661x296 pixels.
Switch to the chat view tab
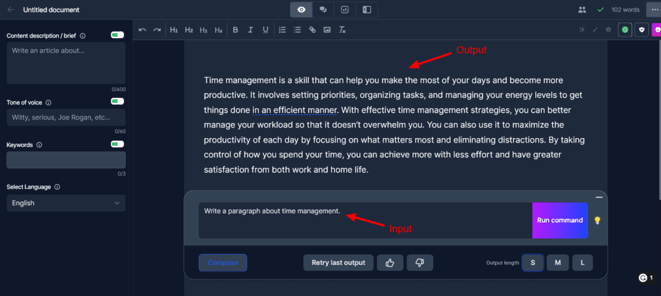[x=323, y=10]
